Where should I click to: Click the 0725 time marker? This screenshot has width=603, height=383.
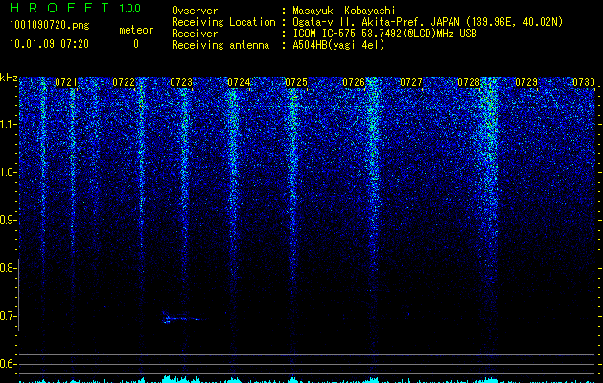(296, 82)
